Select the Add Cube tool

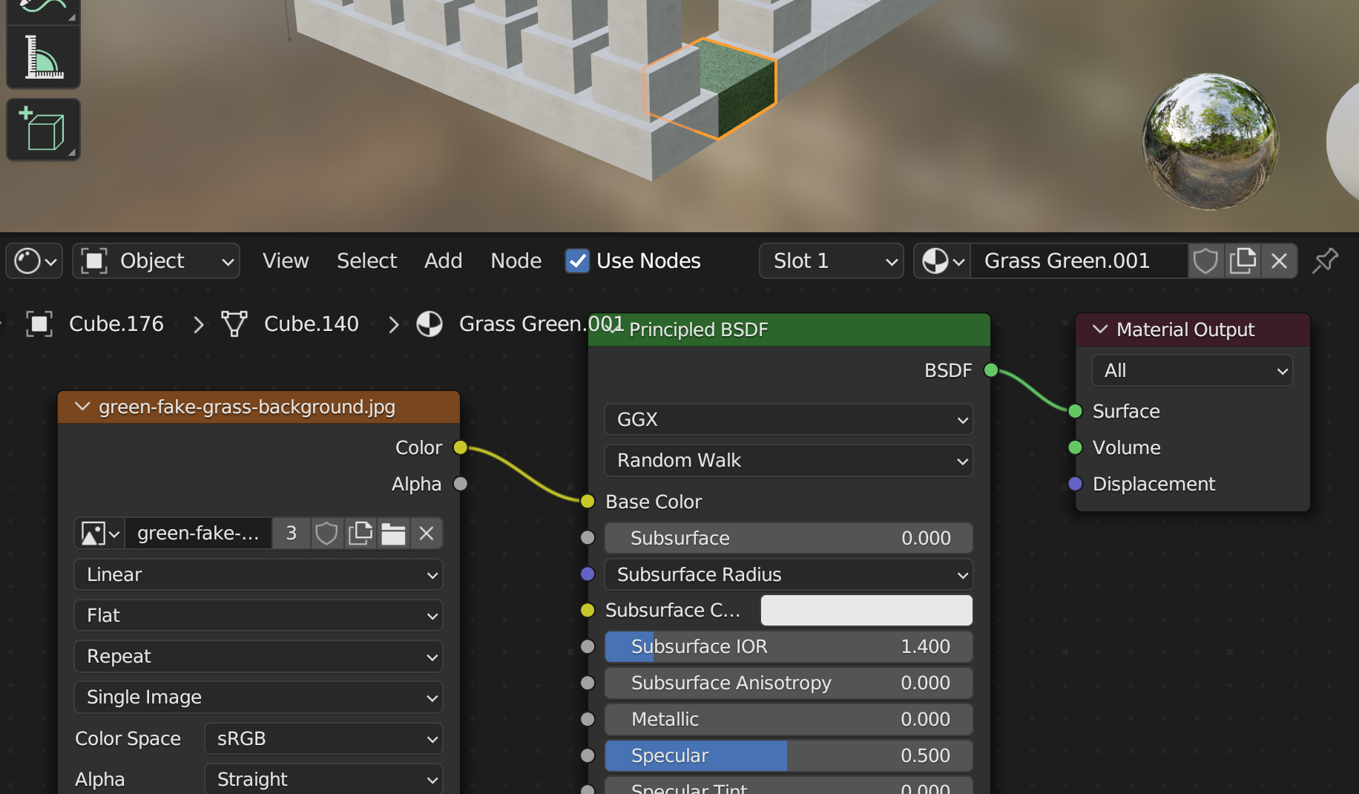click(43, 130)
